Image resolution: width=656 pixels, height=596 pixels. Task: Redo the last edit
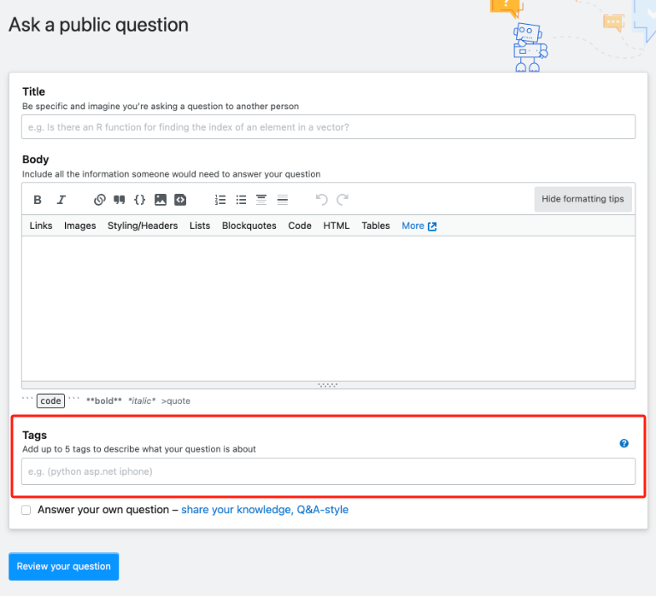coord(343,200)
